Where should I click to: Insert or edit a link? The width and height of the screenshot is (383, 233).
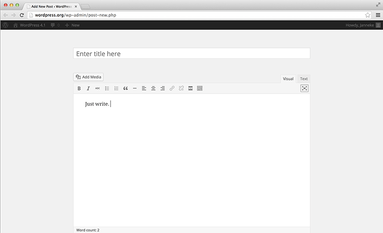coord(172,89)
